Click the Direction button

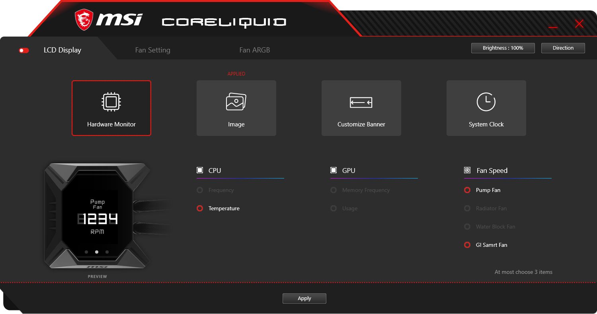(563, 48)
